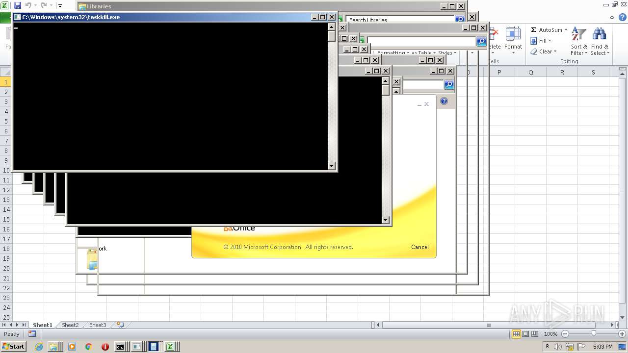Open Find & Select binoculars menu
This screenshot has width=628, height=353.
click(x=600, y=42)
